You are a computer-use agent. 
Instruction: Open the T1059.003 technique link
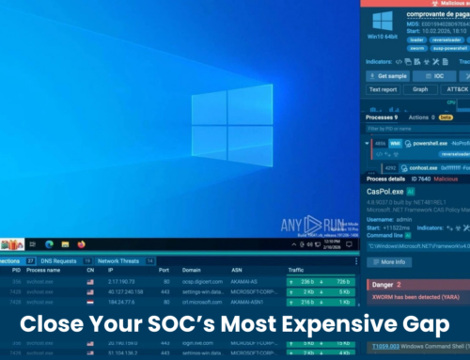[385, 347]
